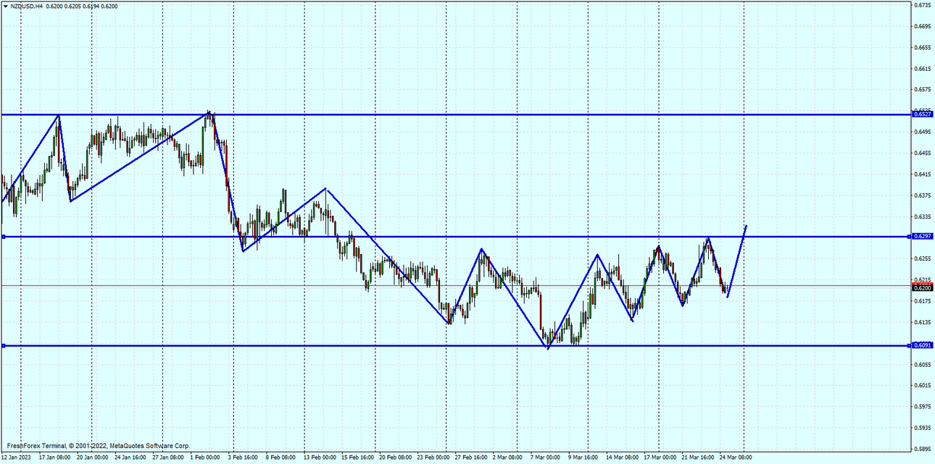Click the 9 Mar 16:00 time axis label

point(583,457)
